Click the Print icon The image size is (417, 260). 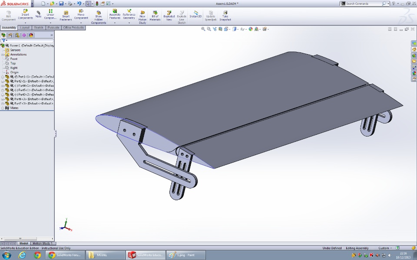(x=70, y=3)
